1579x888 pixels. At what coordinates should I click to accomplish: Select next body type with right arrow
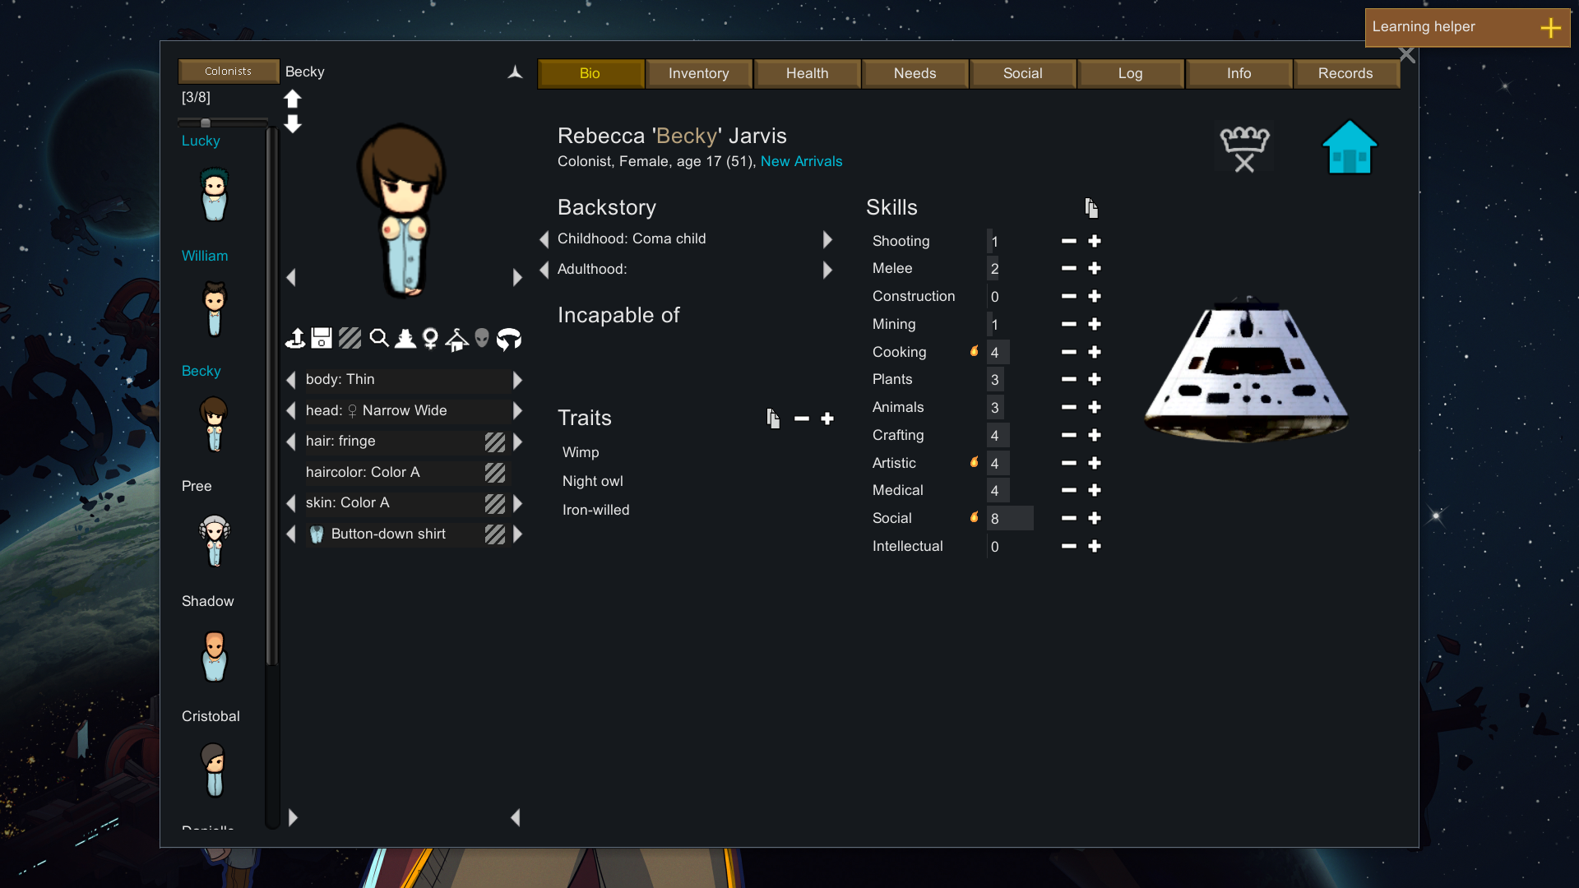tap(517, 380)
